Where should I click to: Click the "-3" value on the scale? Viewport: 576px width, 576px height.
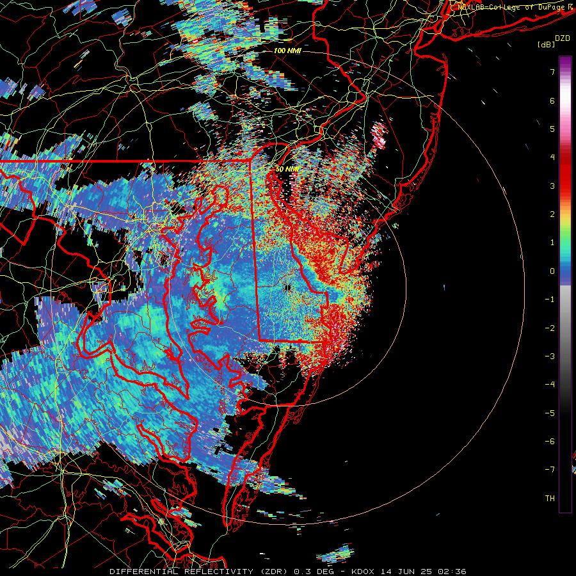[x=550, y=356]
